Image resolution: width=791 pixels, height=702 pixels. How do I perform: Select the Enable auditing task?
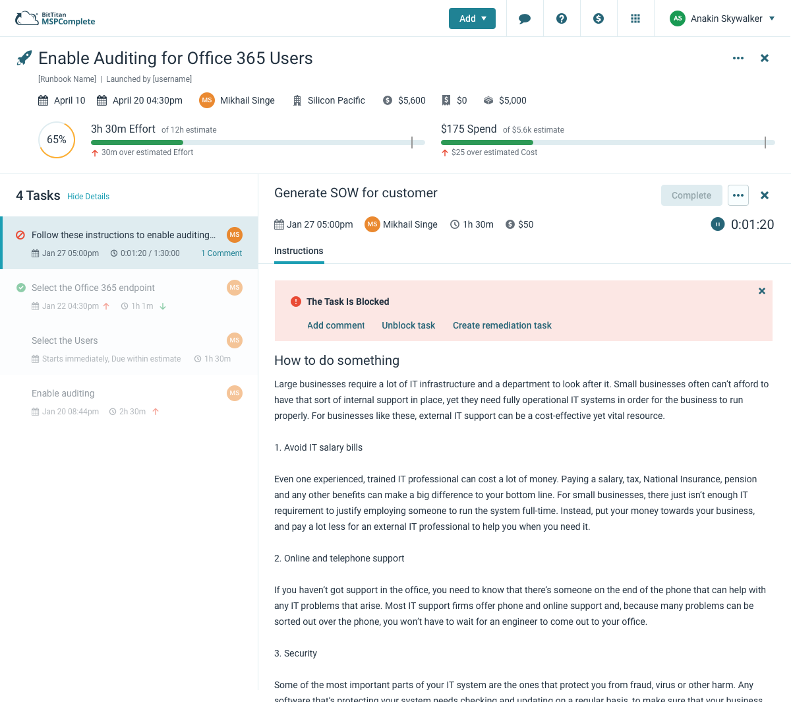click(x=129, y=401)
